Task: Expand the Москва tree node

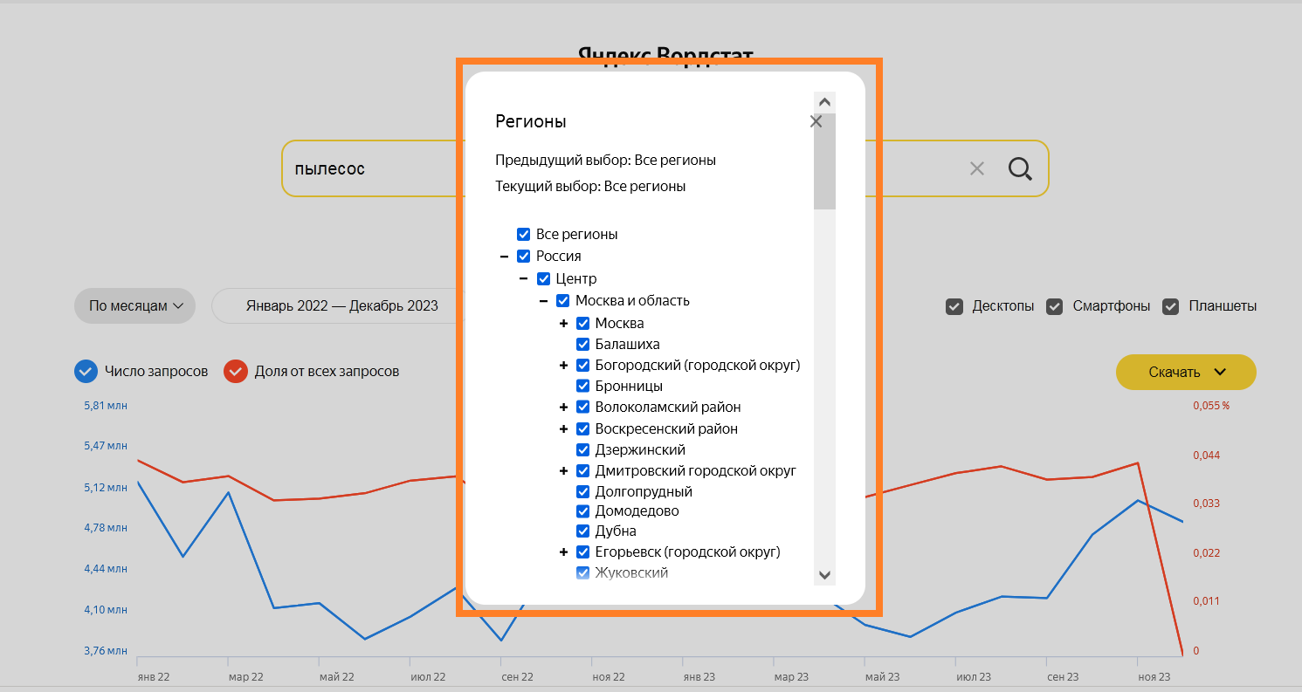Action: (x=564, y=324)
